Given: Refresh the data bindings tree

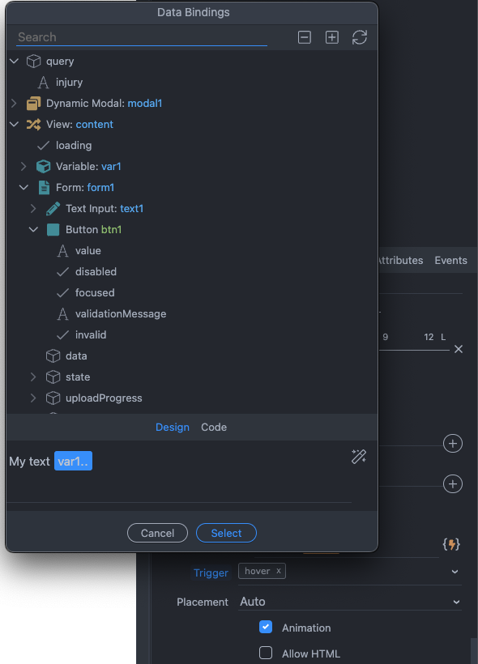Looking at the screenshot, I should [x=359, y=37].
